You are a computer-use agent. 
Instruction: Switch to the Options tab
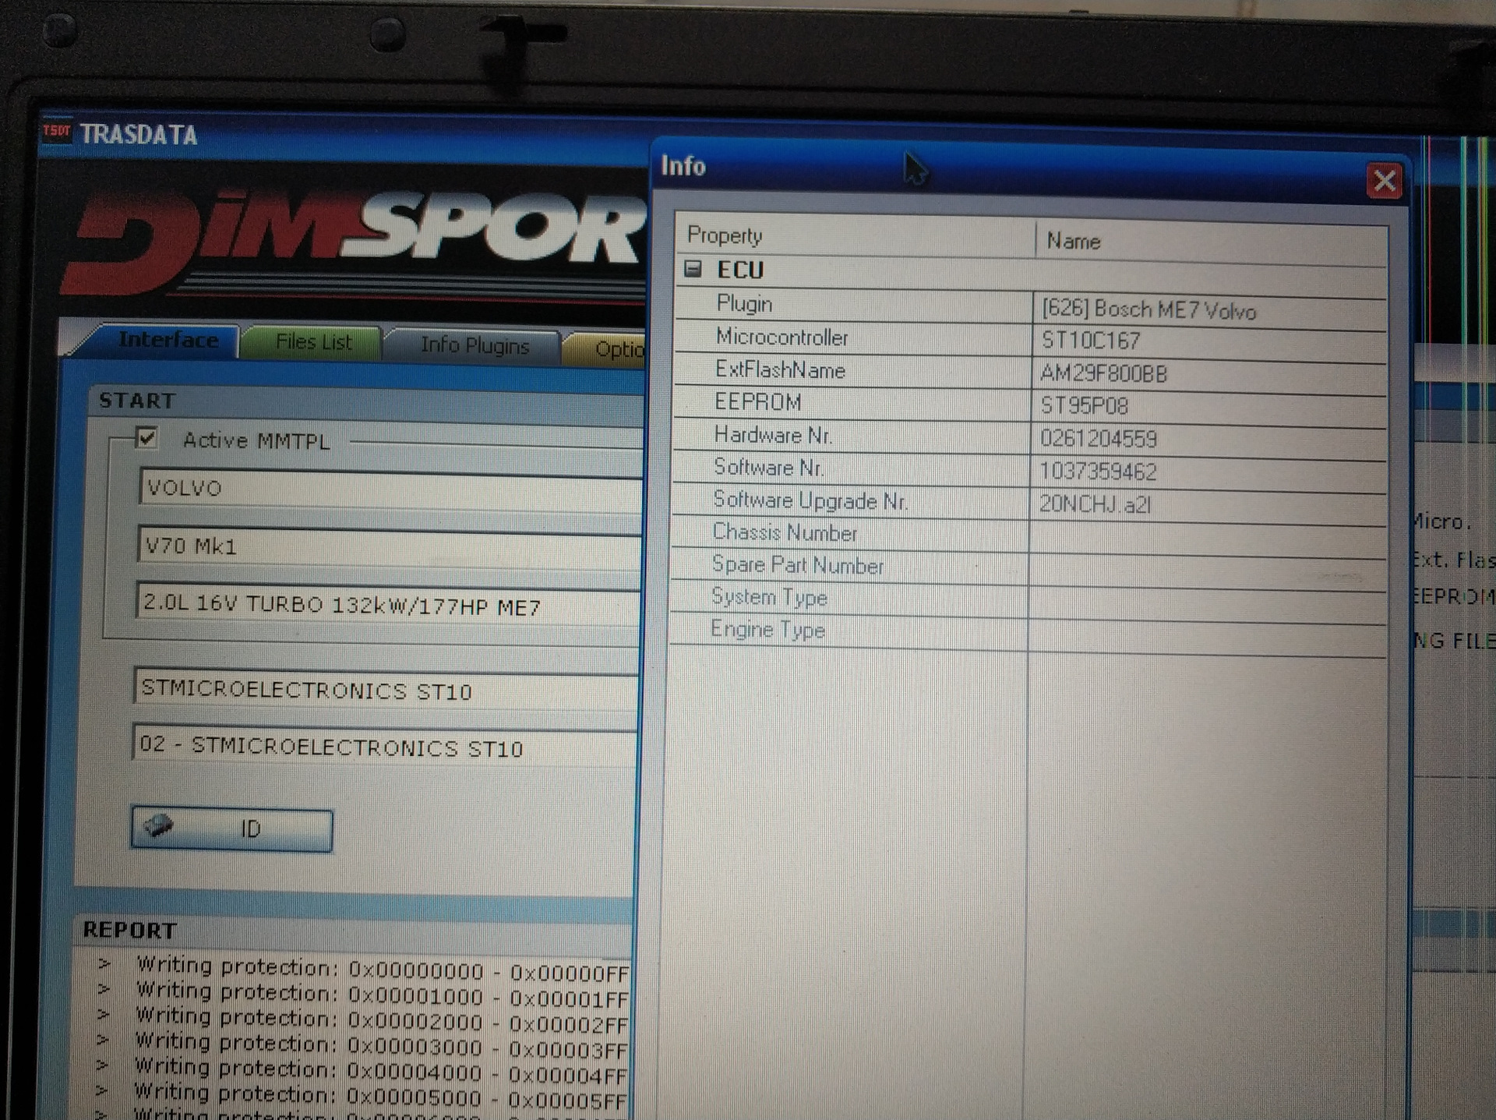click(616, 348)
